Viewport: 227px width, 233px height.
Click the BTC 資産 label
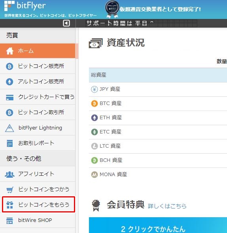tap(111, 103)
